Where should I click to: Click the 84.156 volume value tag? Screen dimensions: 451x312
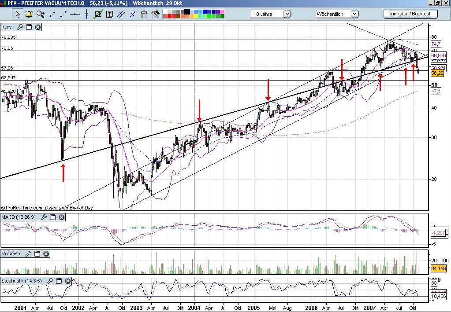(x=439, y=269)
